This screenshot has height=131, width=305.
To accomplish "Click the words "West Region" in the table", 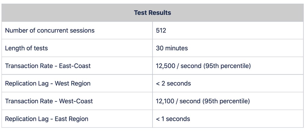I will [73, 84].
